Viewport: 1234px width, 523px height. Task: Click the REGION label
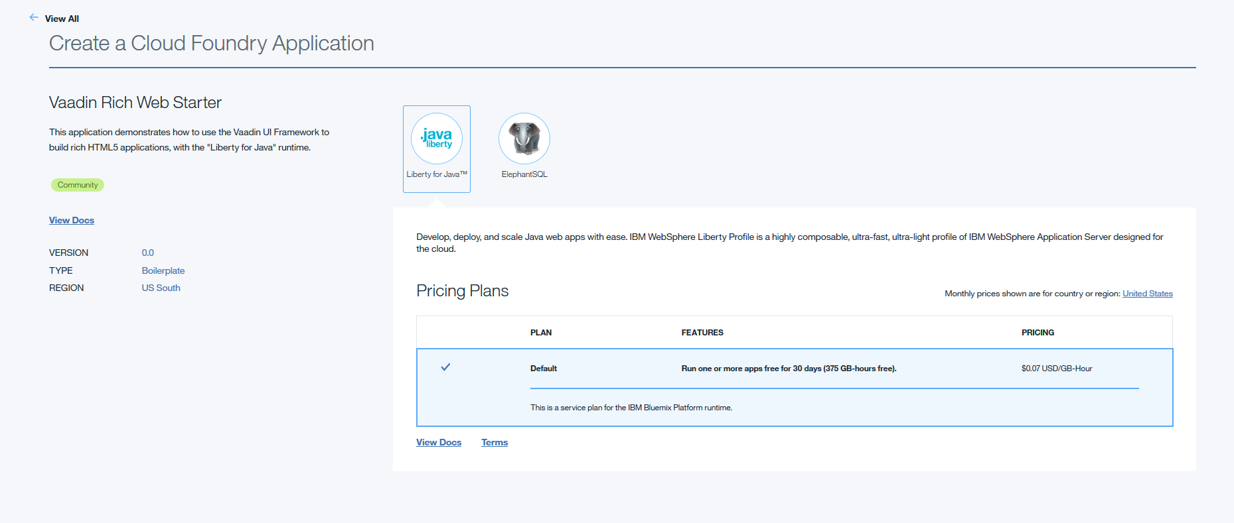tap(66, 288)
